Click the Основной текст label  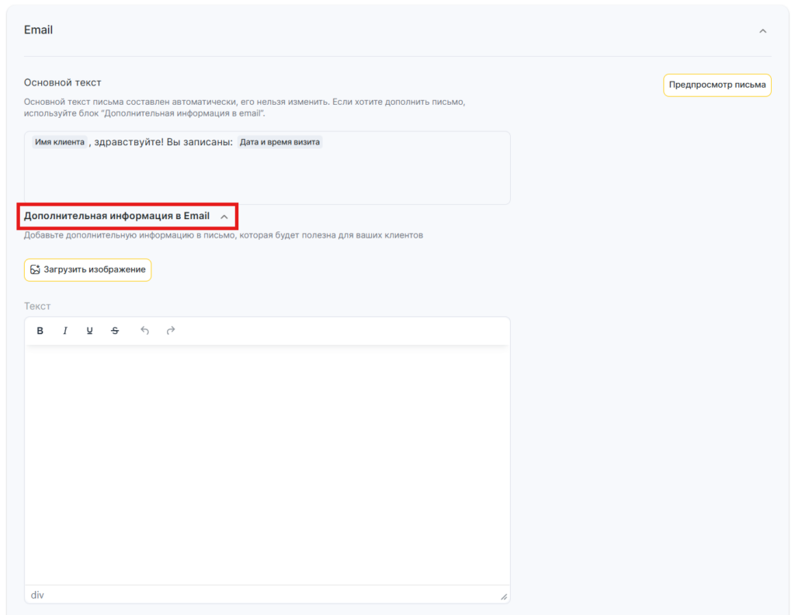[x=62, y=82]
